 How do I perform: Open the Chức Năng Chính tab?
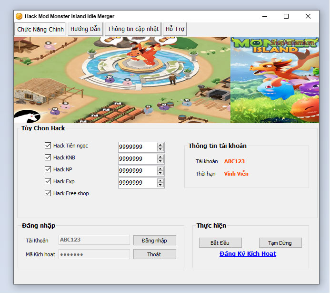pyautogui.click(x=40, y=29)
